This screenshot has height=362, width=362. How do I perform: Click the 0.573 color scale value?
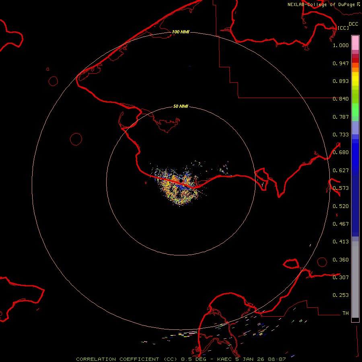point(341,188)
